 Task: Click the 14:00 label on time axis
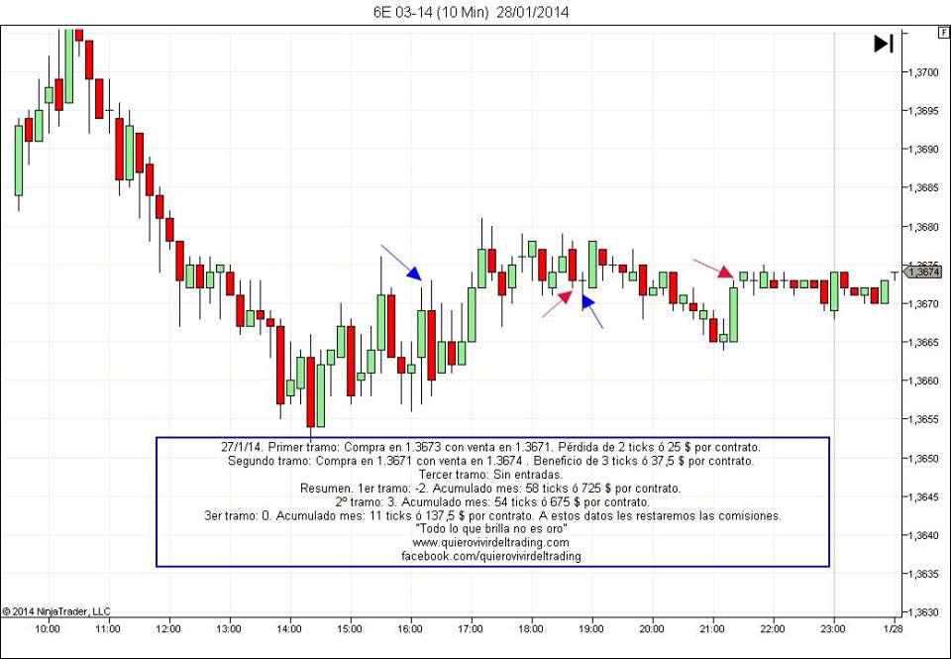[289, 628]
